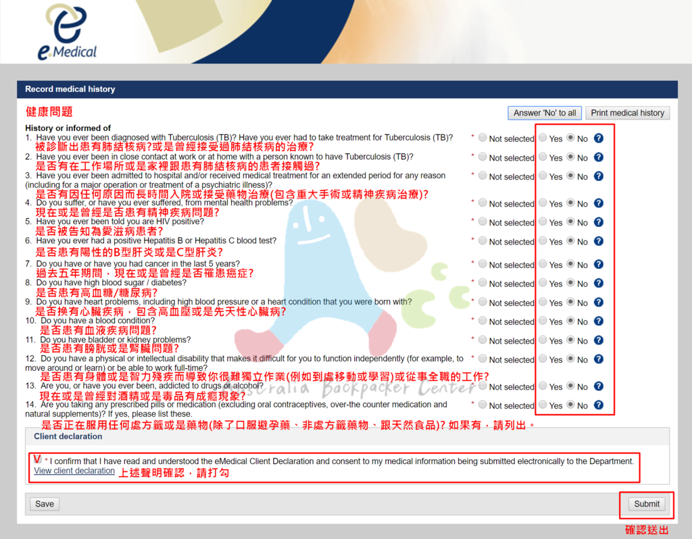Image resolution: width=692 pixels, height=539 pixels.
Task: Select No for question 7 cancer
Action: click(x=570, y=264)
